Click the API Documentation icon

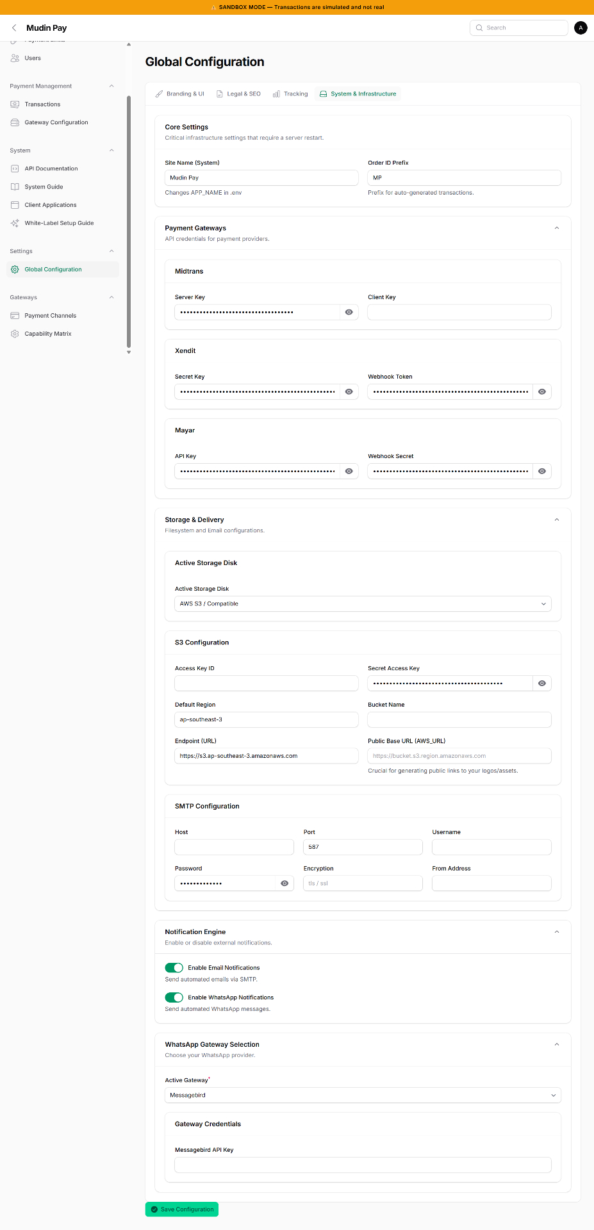coord(15,168)
